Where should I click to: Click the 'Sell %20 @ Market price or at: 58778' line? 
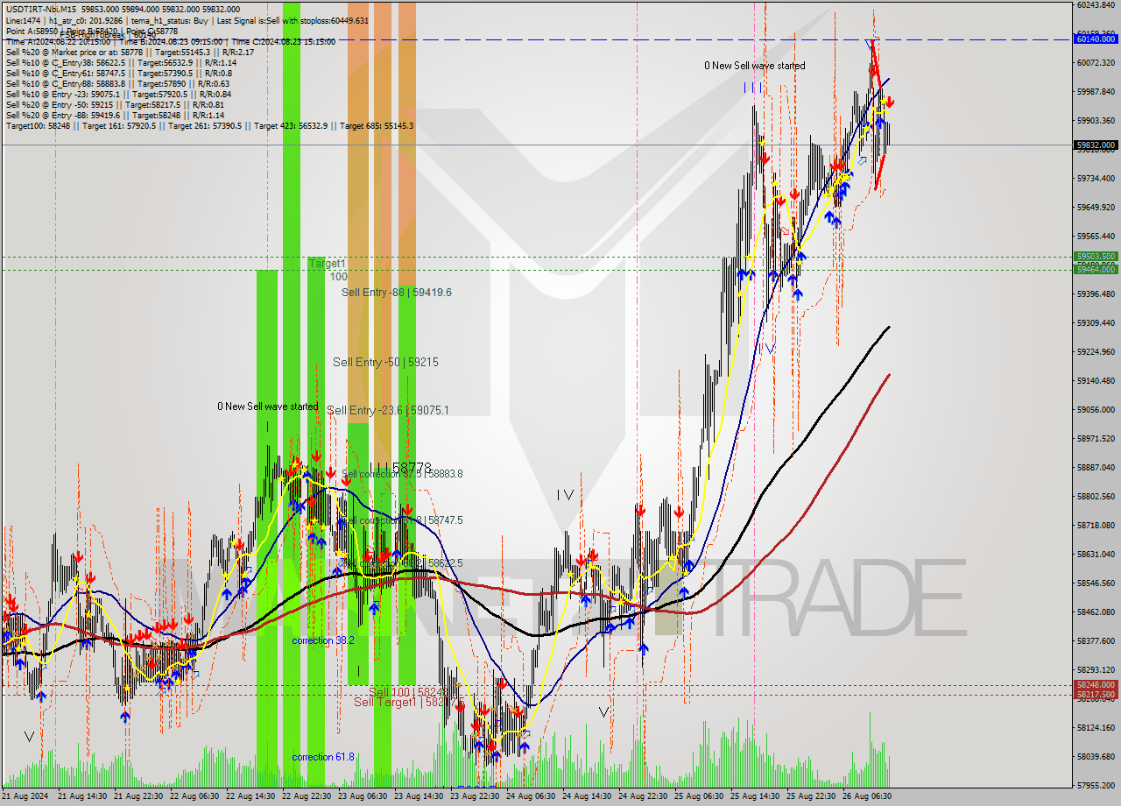point(130,52)
